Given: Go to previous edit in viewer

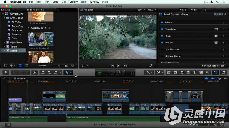Looking at the screenshot, I should click(112, 66).
